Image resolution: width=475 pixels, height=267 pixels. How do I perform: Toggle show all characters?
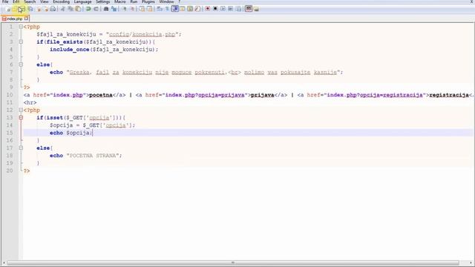pos(167,9)
